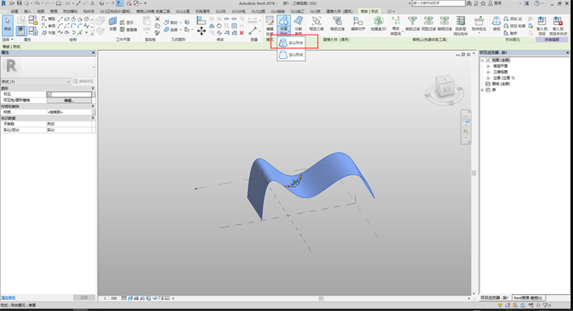The image size is (573, 311).
Task: Click the 选多层同位构件 icon
Action: pos(460,26)
